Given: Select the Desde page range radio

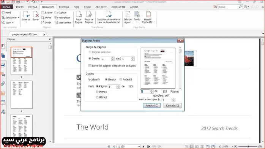Looking at the screenshot, I should tap(90, 59).
